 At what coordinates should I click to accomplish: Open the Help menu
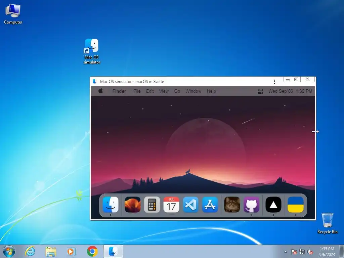211,91
